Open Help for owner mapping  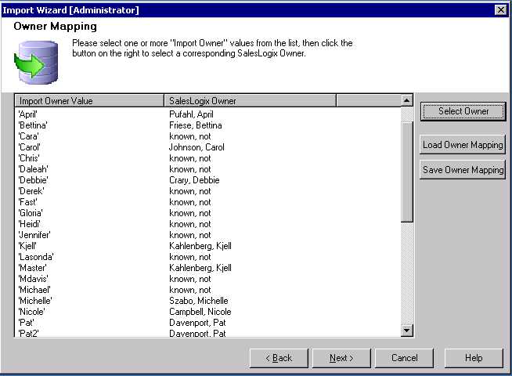tap(474, 358)
